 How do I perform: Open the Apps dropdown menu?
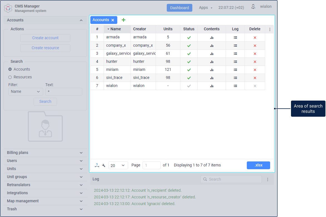[206, 8]
